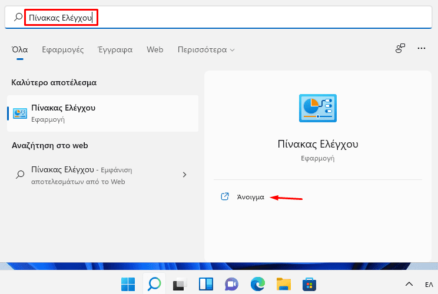Switch to the Web tab
Viewport: 438px width, 294px height.
click(x=155, y=49)
